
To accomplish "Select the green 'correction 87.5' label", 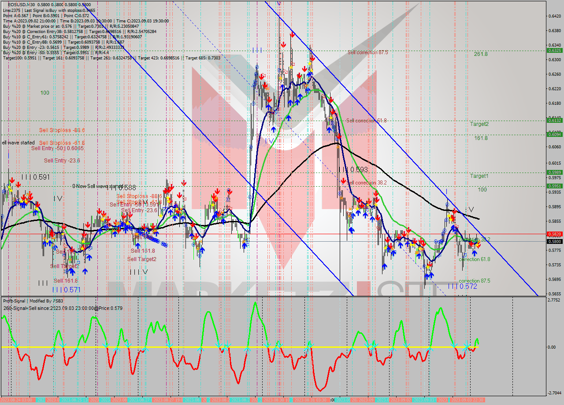I will pyautogui.click(x=475, y=281).
